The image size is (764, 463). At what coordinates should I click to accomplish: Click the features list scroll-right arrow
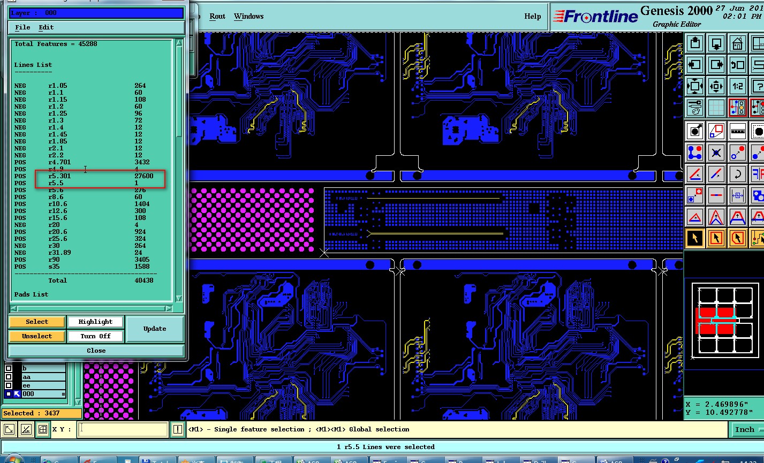point(169,308)
